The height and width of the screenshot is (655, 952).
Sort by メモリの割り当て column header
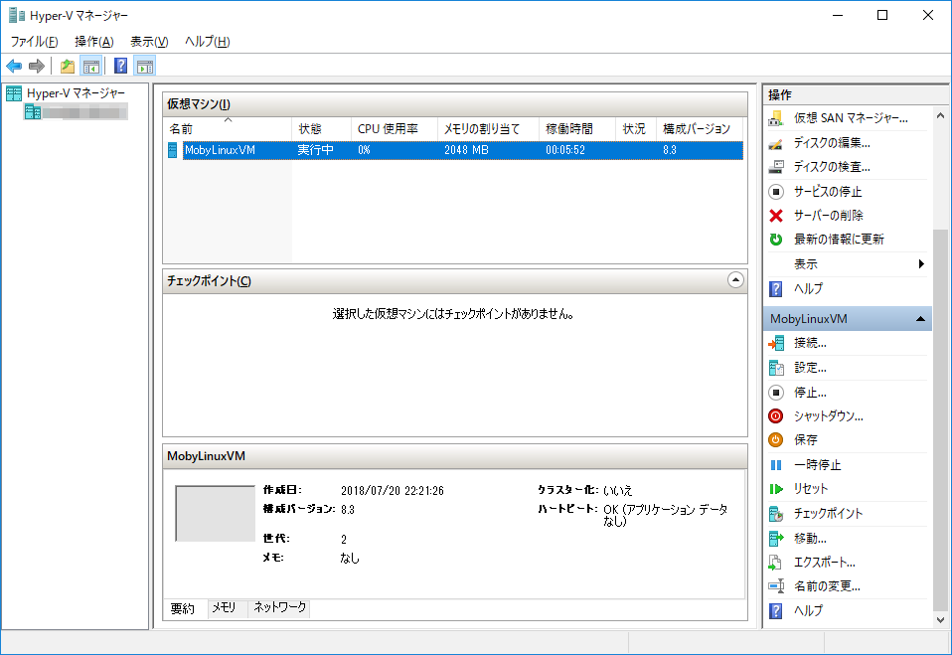pos(488,128)
